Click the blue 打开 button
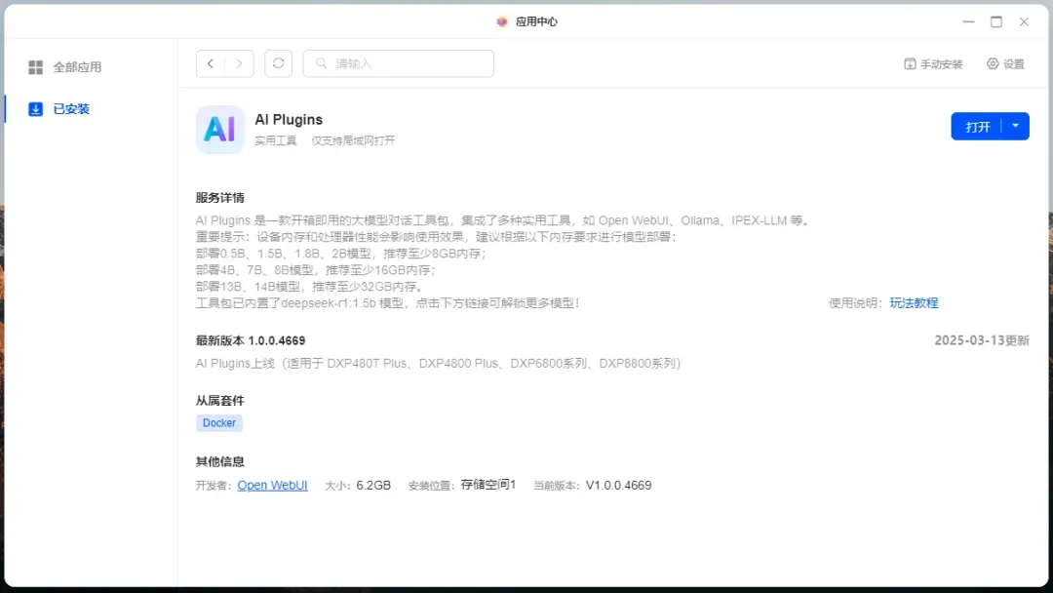The width and height of the screenshot is (1053, 593). click(x=977, y=126)
